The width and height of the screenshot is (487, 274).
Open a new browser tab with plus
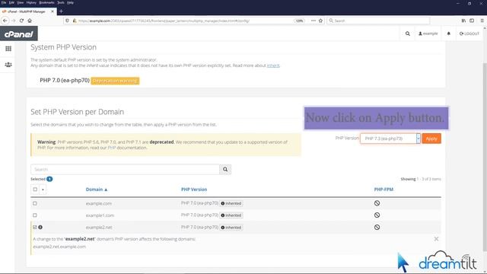pyautogui.click(x=61, y=11)
